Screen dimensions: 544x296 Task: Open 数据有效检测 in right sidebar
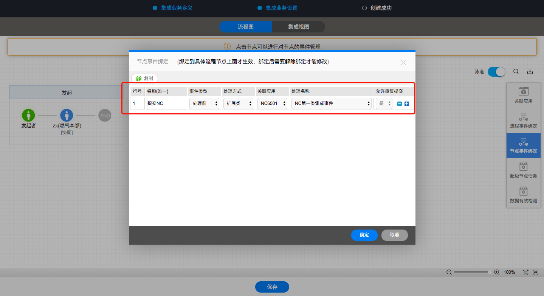tap(523, 195)
